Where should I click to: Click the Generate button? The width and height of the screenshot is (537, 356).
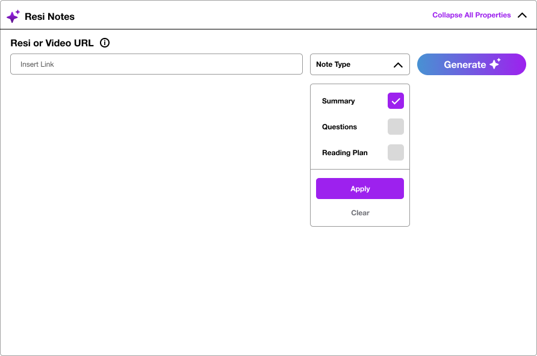coord(471,64)
